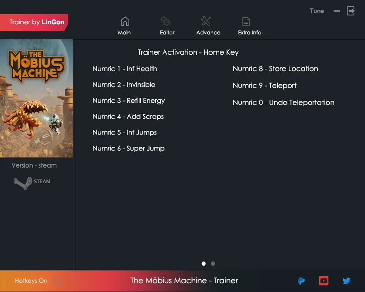Open the Twitter bird icon
Viewport: 365px width, 292px height.
coord(346,281)
